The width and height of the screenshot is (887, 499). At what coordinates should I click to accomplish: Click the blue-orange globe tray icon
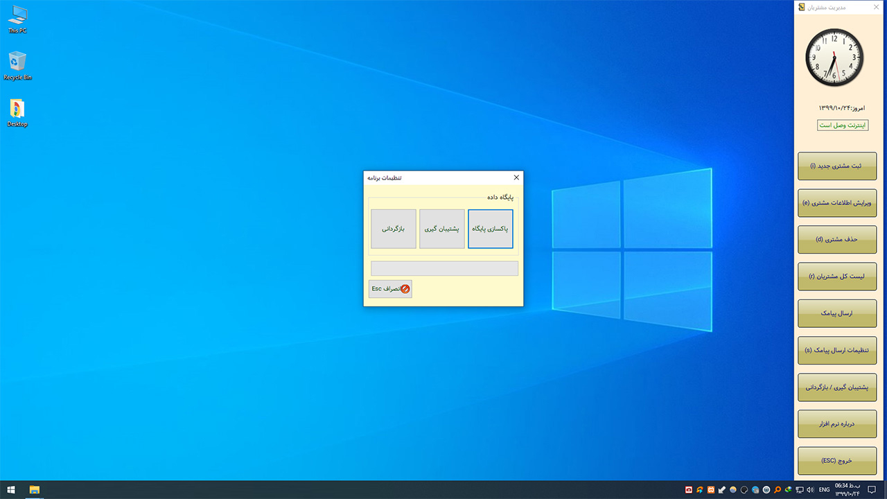[x=733, y=490]
